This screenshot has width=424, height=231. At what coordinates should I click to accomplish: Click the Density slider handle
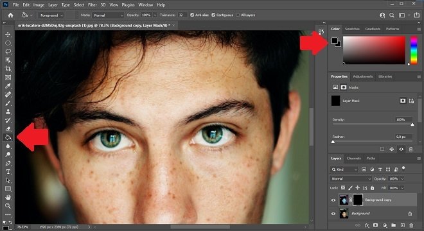(412, 124)
